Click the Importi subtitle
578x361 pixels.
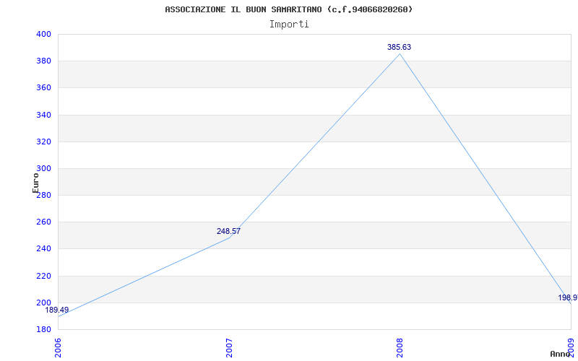[289, 25]
